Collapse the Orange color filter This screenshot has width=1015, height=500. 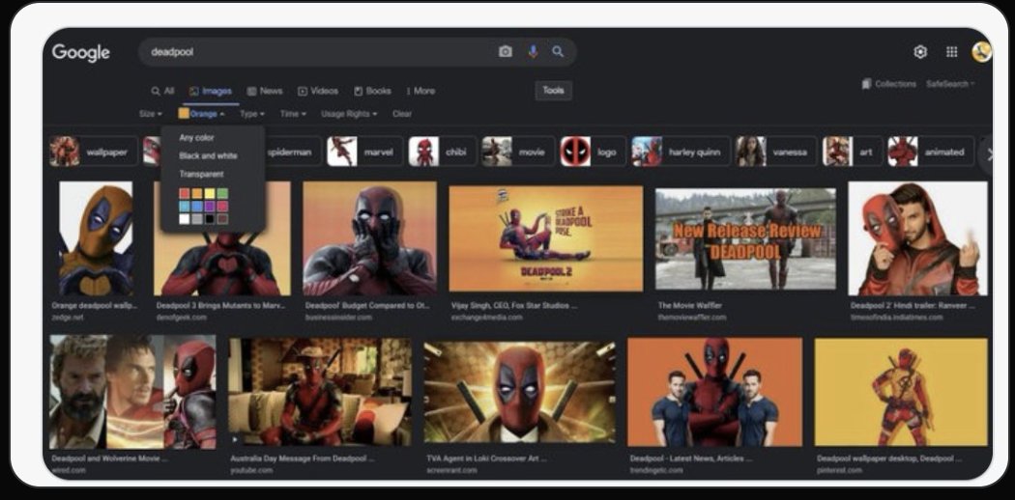(x=201, y=114)
